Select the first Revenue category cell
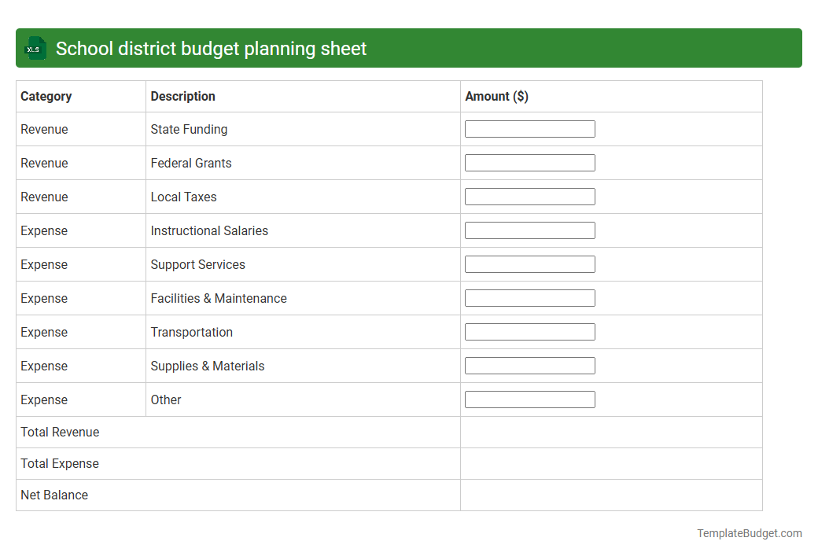 pyautogui.click(x=43, y=129)
